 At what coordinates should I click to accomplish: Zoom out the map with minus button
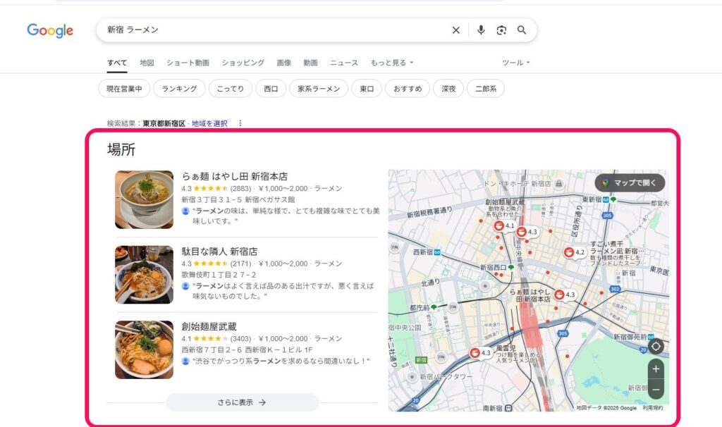(x=656, y=390)
